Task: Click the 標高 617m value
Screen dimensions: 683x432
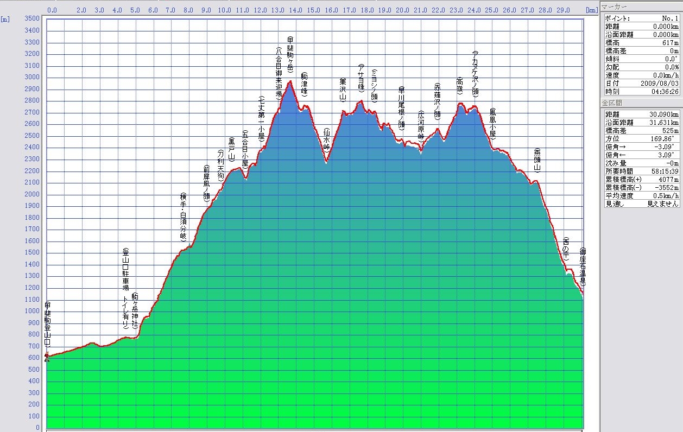Action: coord(670,42)
